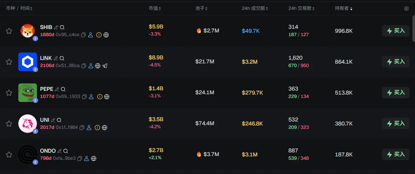The height and width of the screenshot is (174, 415).
Task: Click the user profile icon in LINK row
Action: [91, 66]
